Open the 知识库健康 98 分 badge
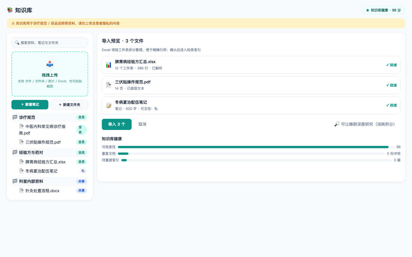Viewport: 412px width, 257px height. (x=383, y=10)
